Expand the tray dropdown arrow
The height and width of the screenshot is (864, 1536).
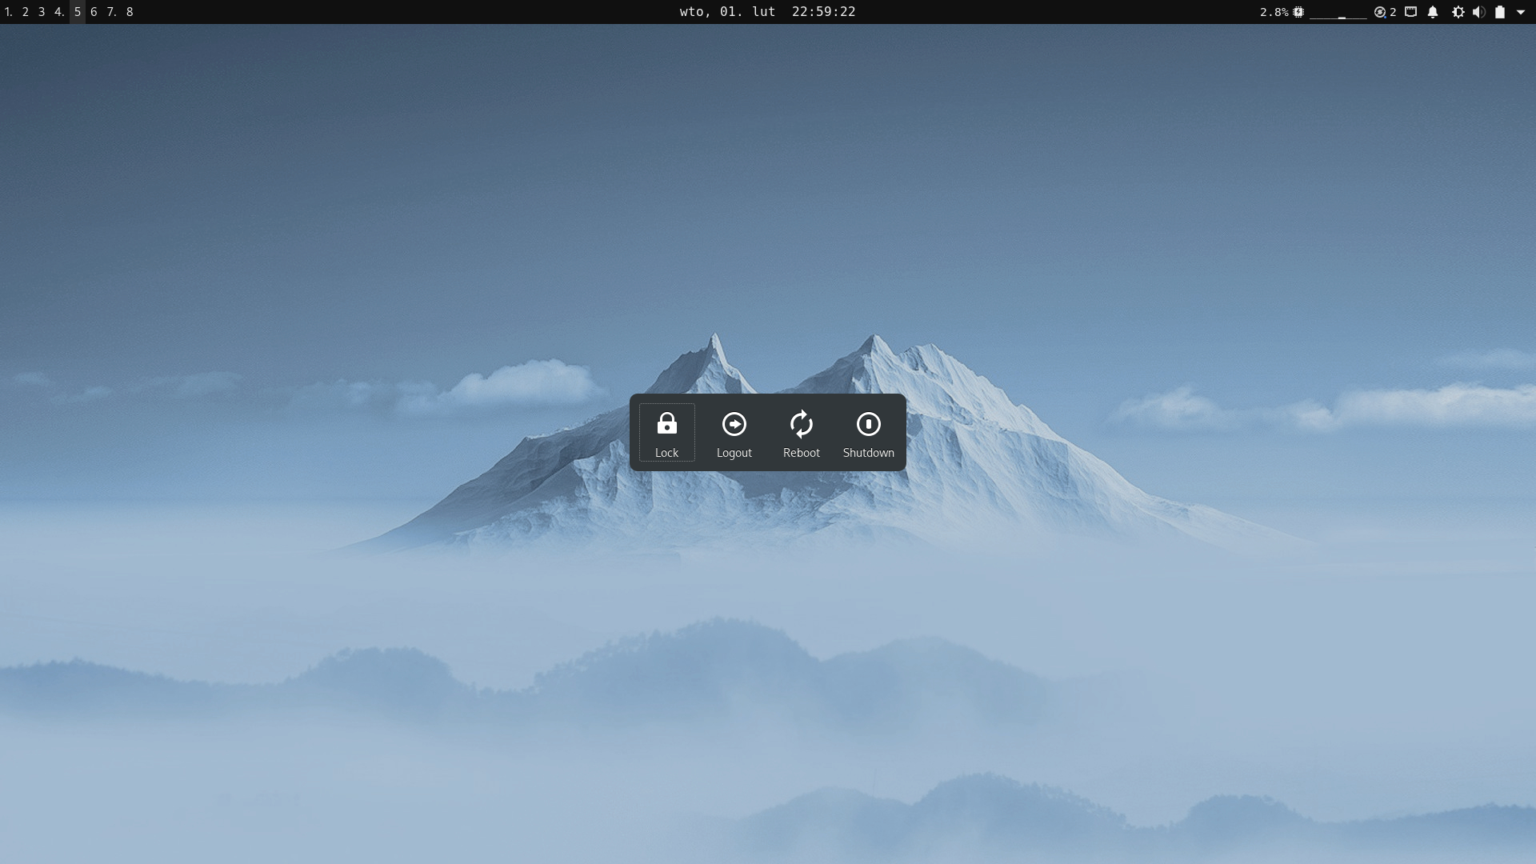[x=1521, y=12]
